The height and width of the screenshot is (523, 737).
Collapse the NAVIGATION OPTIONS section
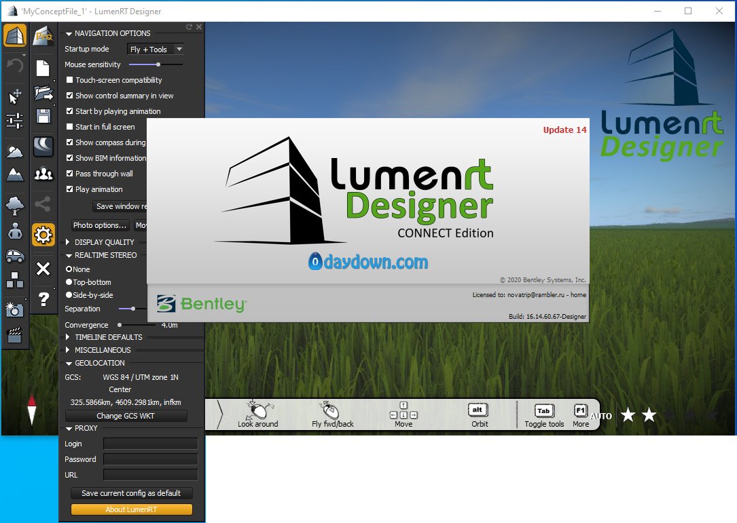[x=69, y=34]
